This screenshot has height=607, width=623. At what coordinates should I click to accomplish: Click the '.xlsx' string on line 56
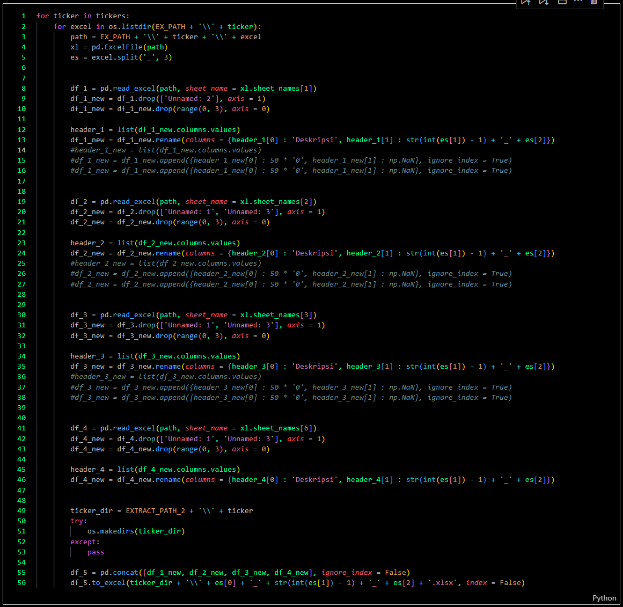tap(442, 583)
